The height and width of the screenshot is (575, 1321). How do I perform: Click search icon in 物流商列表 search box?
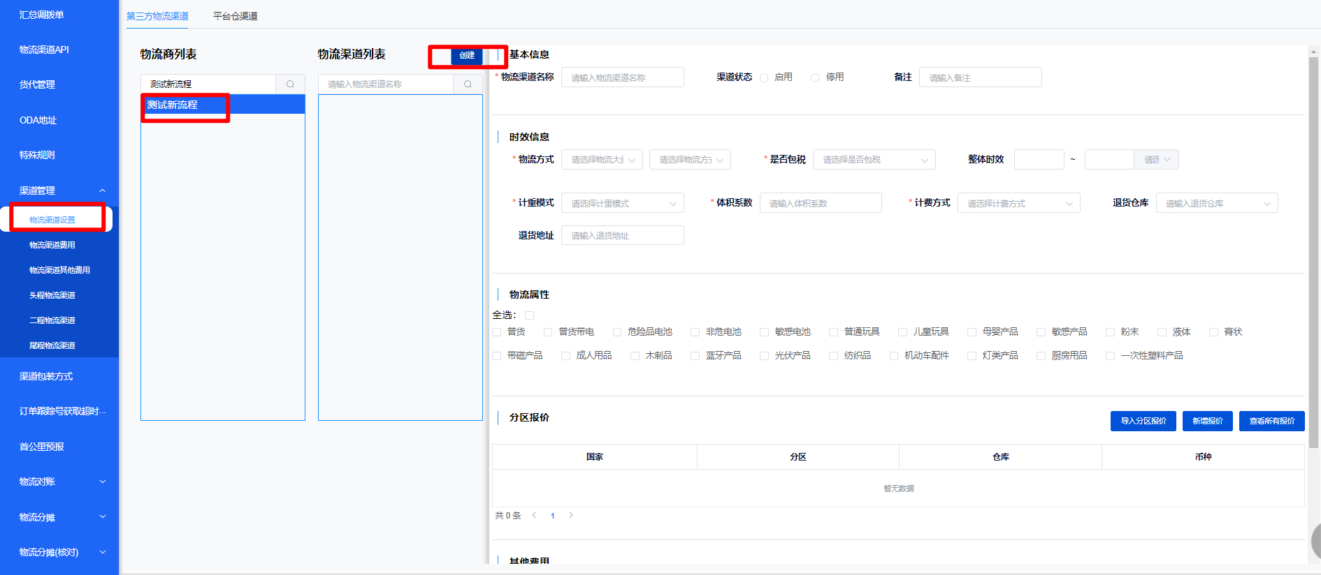tap(290, 84)
